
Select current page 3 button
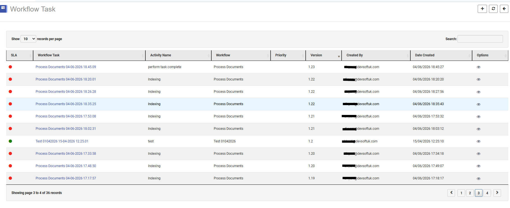point(479,193)
